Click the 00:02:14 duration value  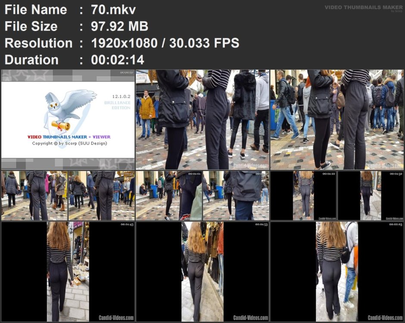click(x=118, y=59)
